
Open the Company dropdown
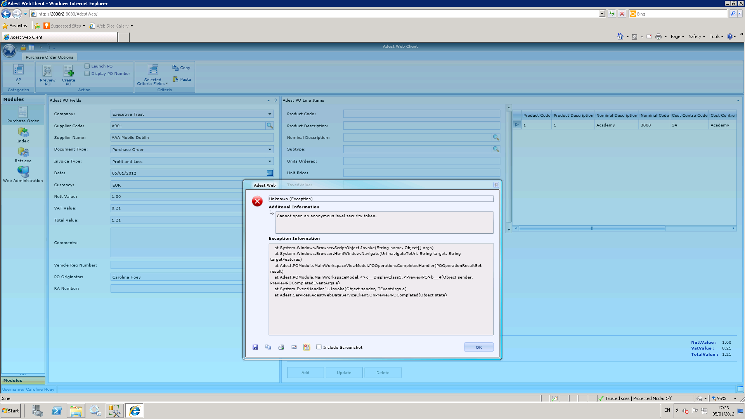[270, 114]
